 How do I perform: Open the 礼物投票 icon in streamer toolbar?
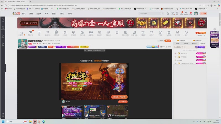pos(56,33)
